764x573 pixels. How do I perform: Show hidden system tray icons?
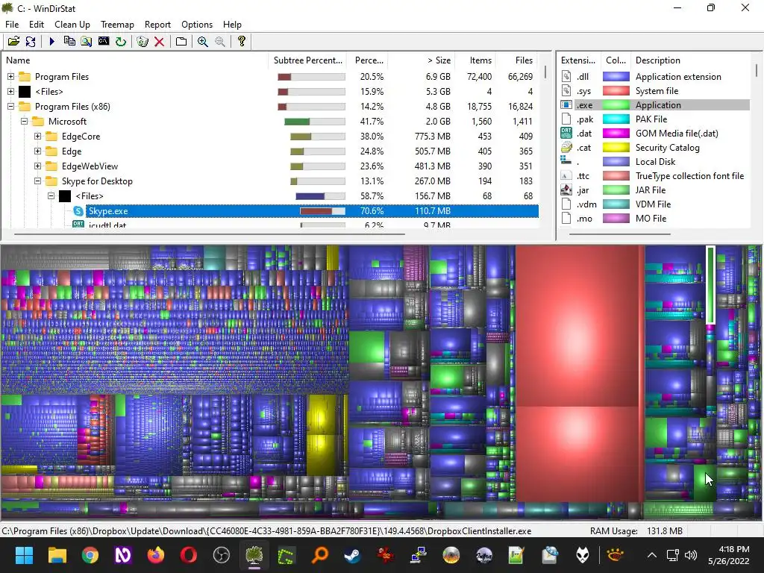pyautogui.click(x=651, y=555)
